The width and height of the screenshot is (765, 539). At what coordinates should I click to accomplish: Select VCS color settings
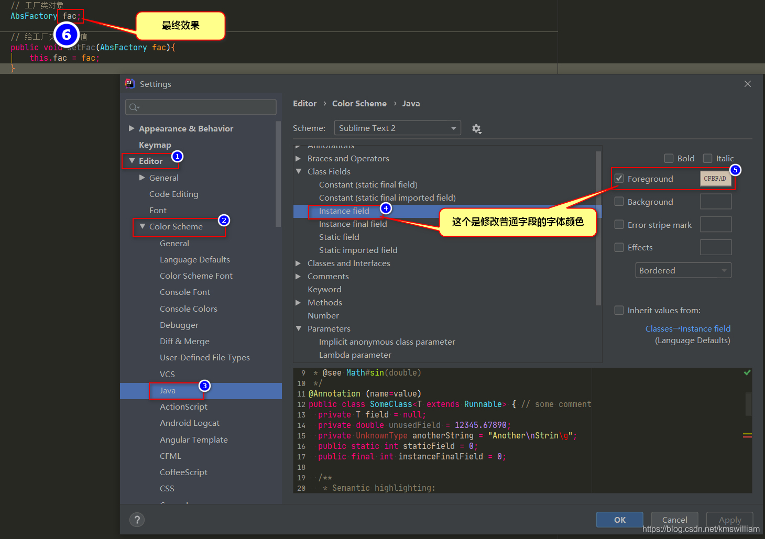tap(167, 374)
